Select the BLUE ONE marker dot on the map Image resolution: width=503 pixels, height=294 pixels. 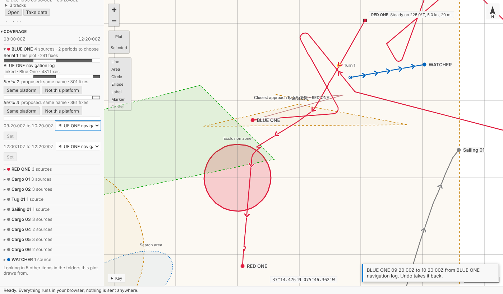click(x=253, y=120)
